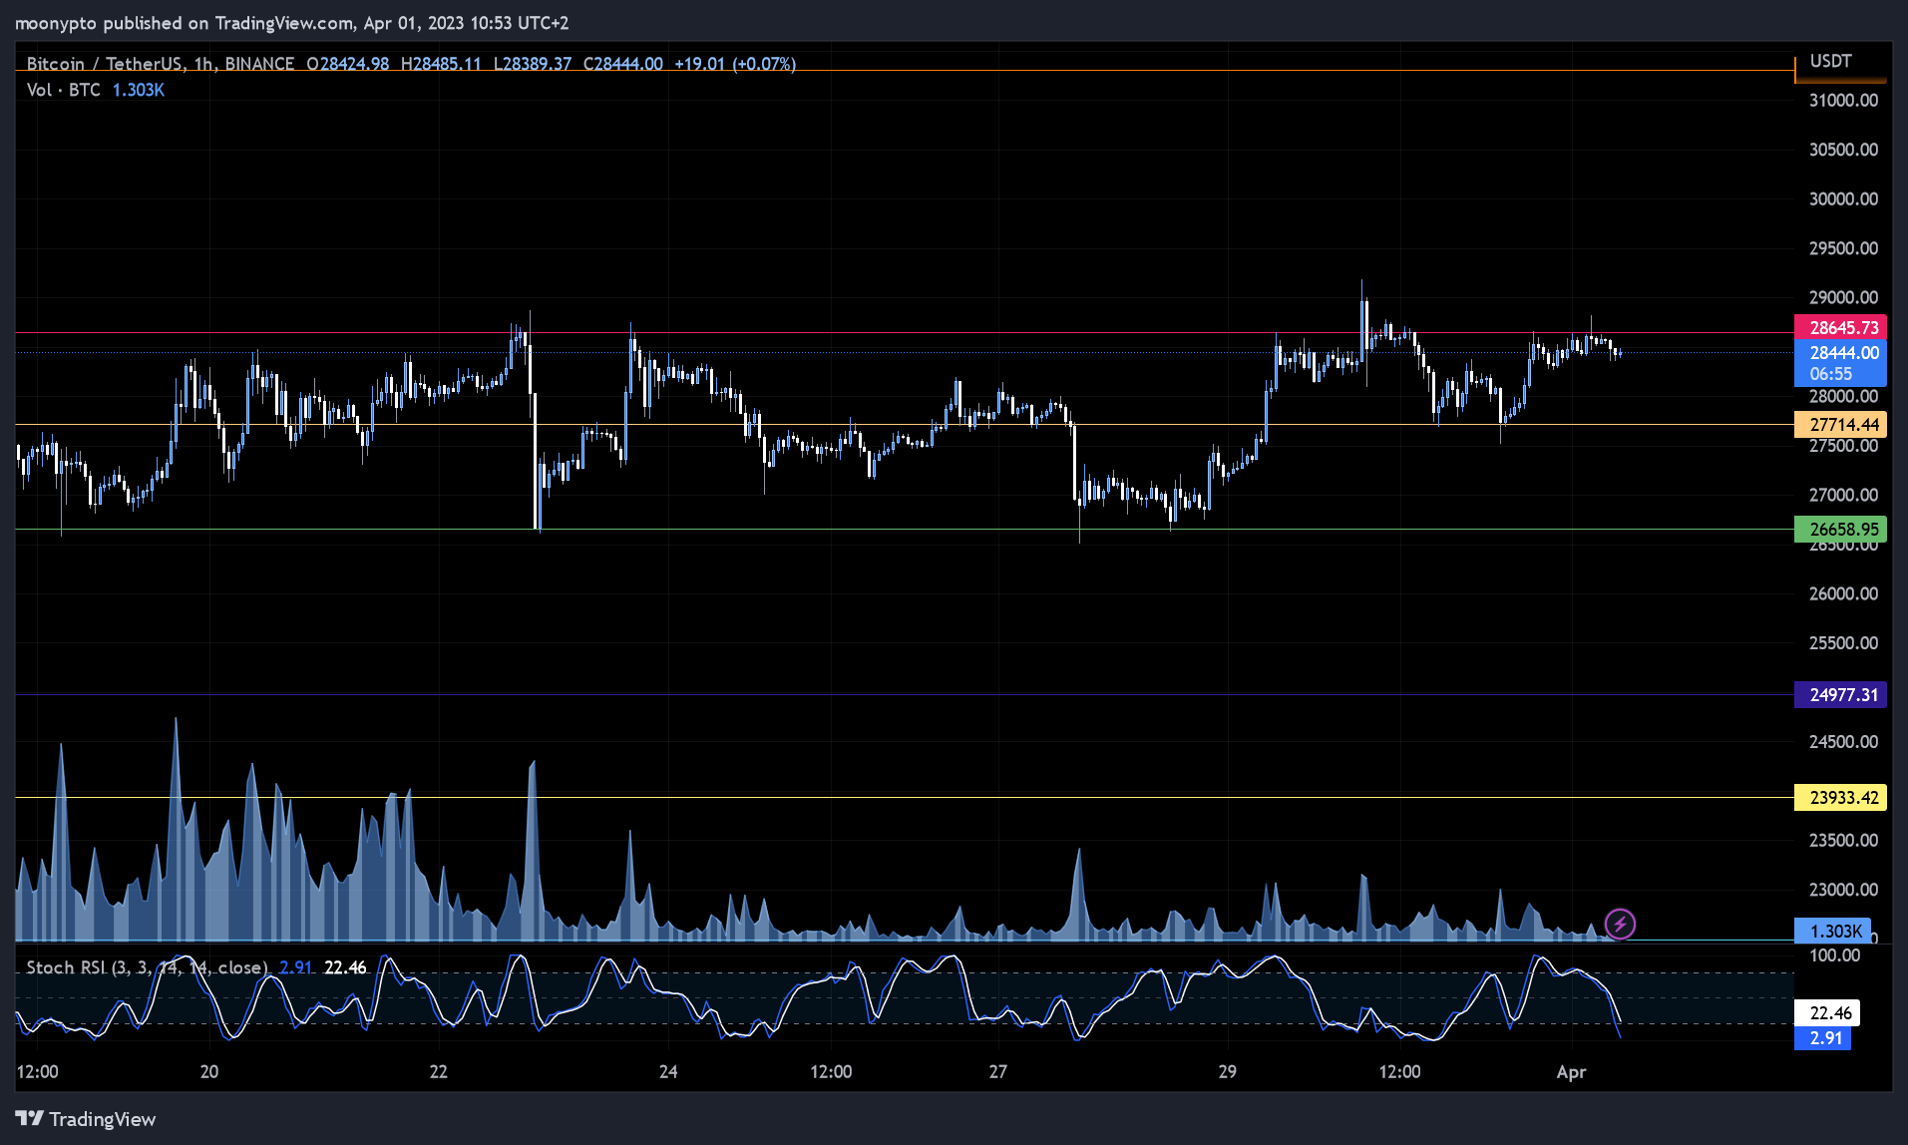
Task: Click the 22 date on time axis
Action: [439, 1071]
